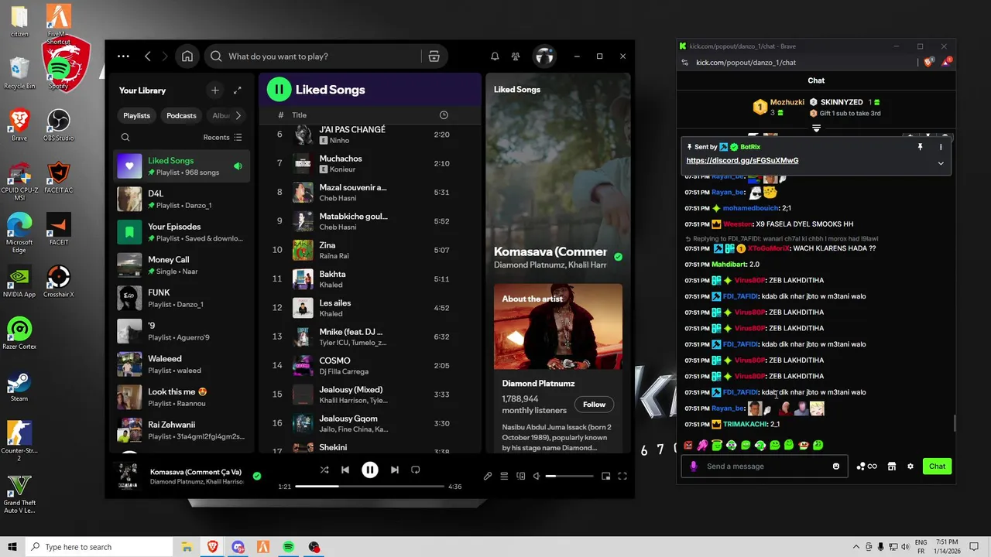Open the discord.gg pinned link in chat
The image size is (991, 557).
pyautogui.click(x=742, y=161)
